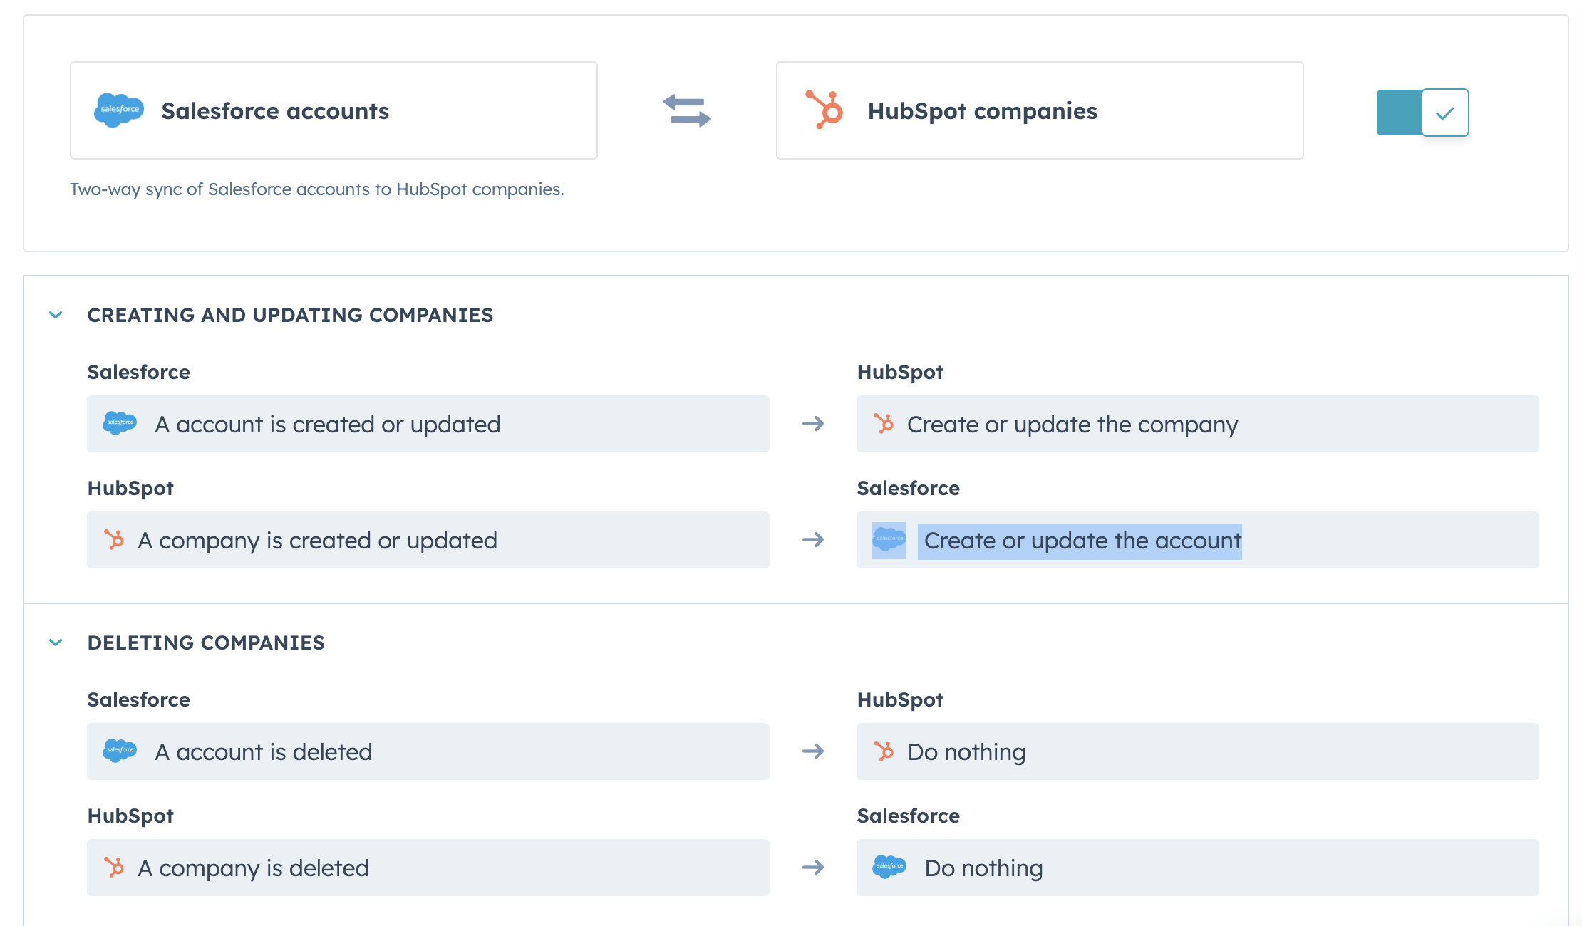This screenshot has height=926, width=1582.
Task: Click the two-way sync arrows icon between the cards
Action: (688, 111)
